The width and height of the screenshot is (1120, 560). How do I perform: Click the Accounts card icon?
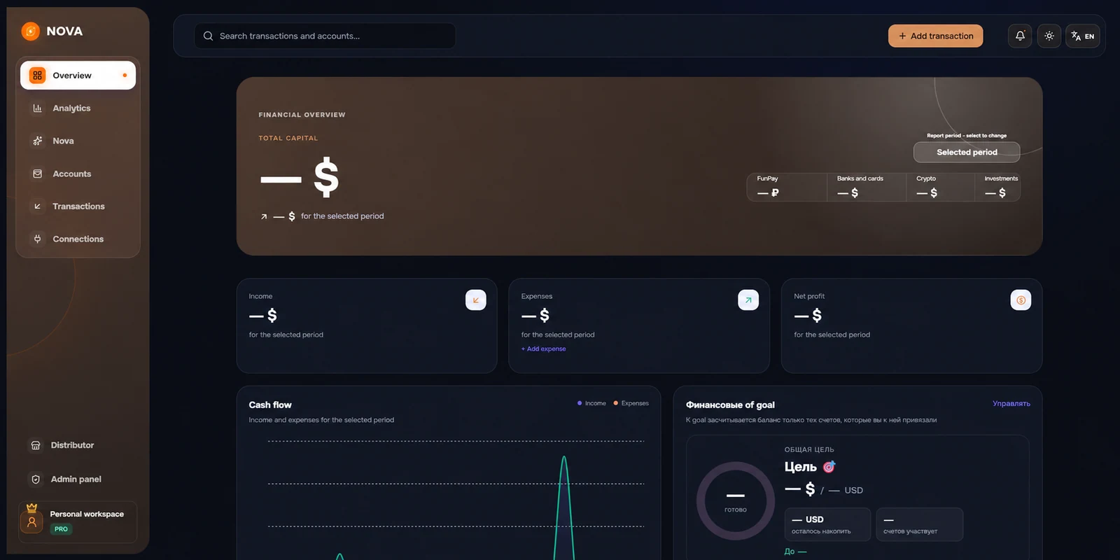pyautogui.click(x=38, y=174)
